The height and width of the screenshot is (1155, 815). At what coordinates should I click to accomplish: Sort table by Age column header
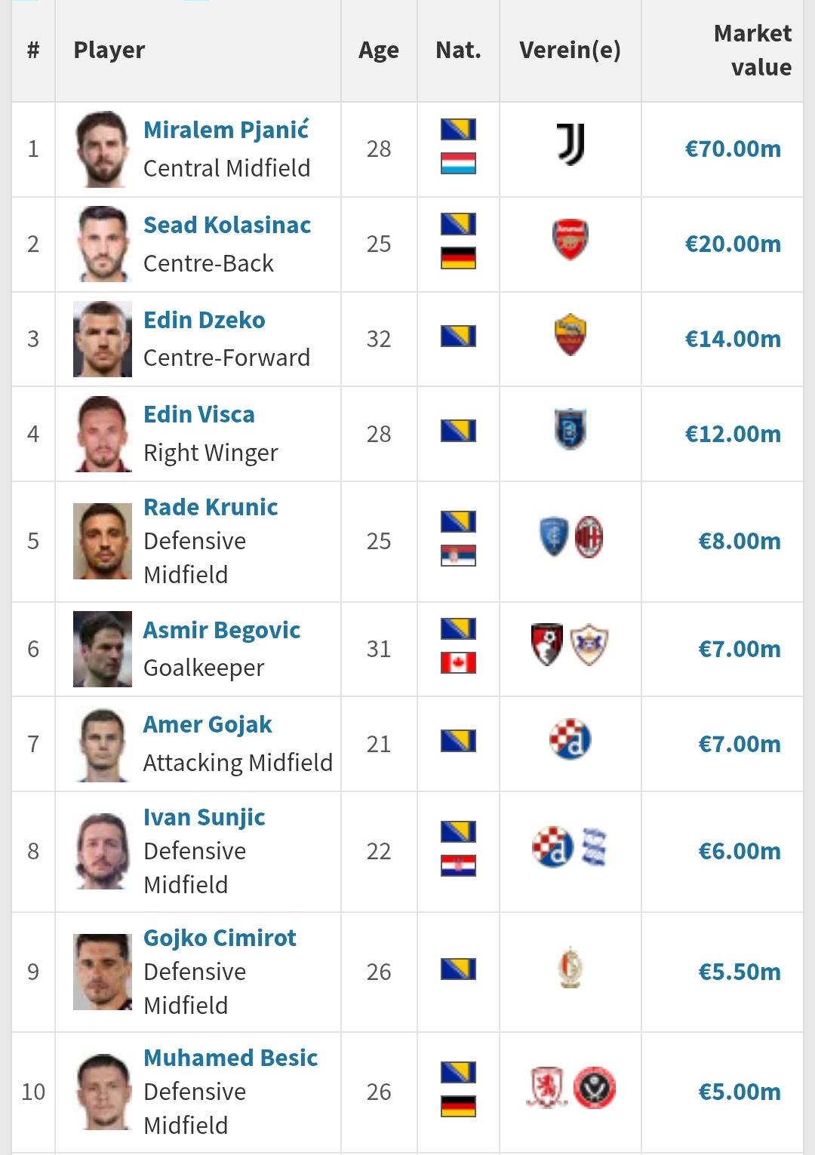(x=379, y=51)
